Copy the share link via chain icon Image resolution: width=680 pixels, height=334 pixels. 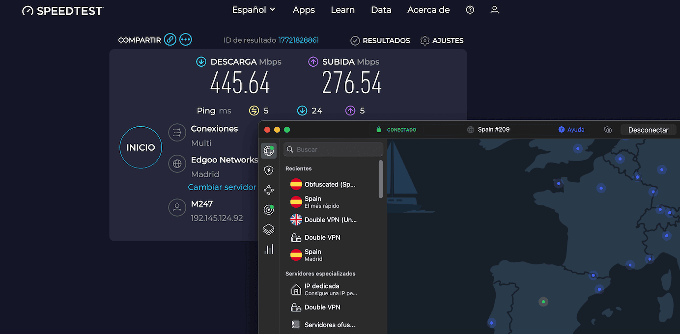170,40
